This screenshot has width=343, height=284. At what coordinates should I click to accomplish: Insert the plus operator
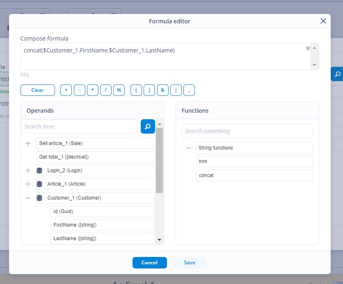(x=66, y=90)
